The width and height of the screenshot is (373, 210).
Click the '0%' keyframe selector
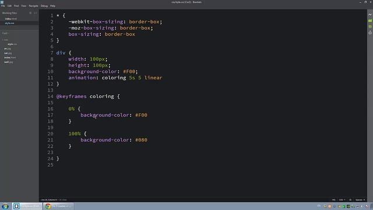(71, 109)
